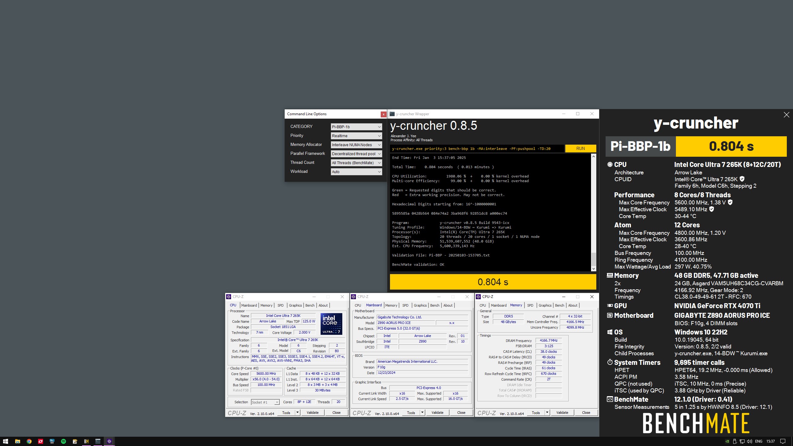Open the Graphics tab in the CPU-Z Mainboard window
793x446 pixels.
click(420, 305)
